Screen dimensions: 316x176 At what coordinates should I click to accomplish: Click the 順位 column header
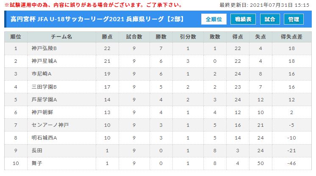coord(16,37)
